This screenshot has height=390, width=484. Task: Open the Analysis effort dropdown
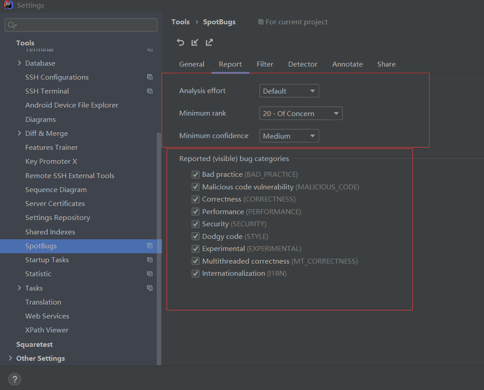pos(289,91)
